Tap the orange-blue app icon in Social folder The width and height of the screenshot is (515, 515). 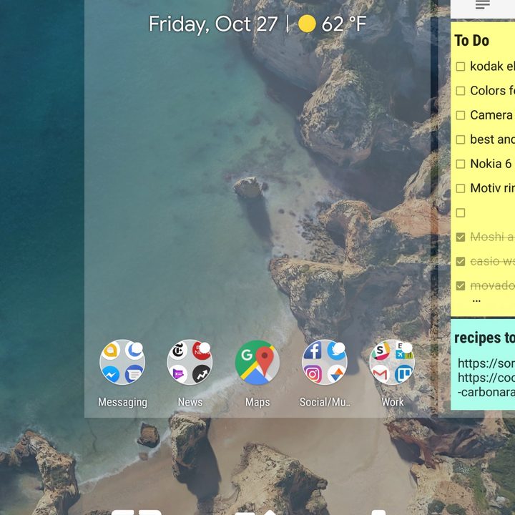[336, 374]
